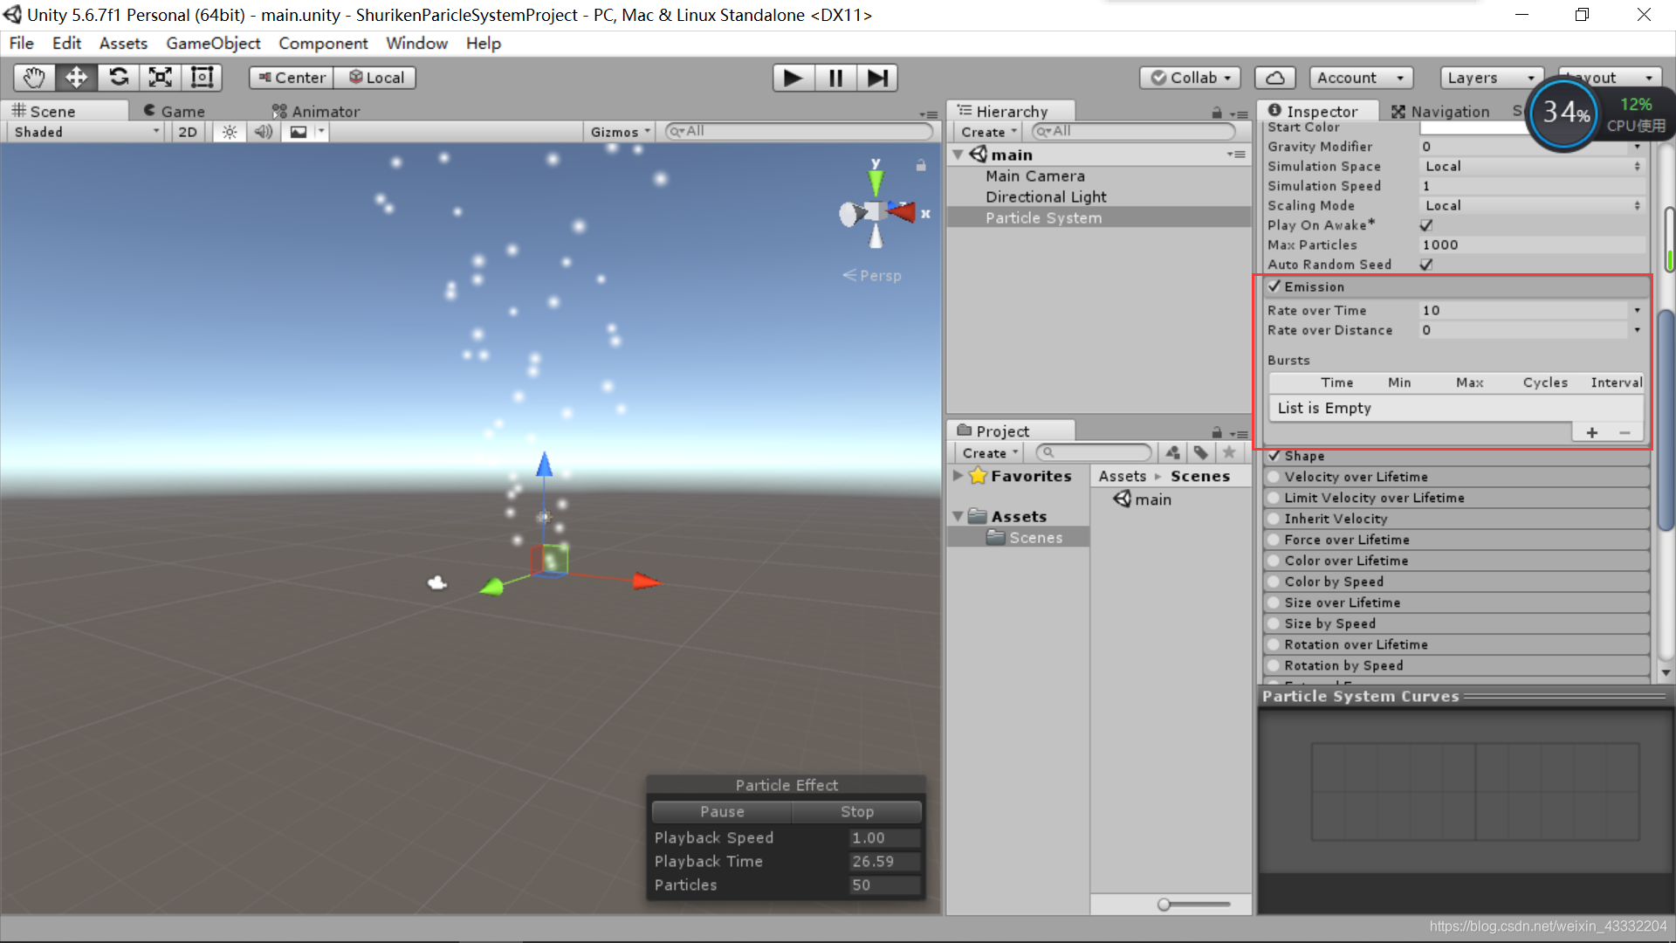Enable Color over Lifetime module
This screenshot has width=1676, height=943.
click(x=1274, y=561)
